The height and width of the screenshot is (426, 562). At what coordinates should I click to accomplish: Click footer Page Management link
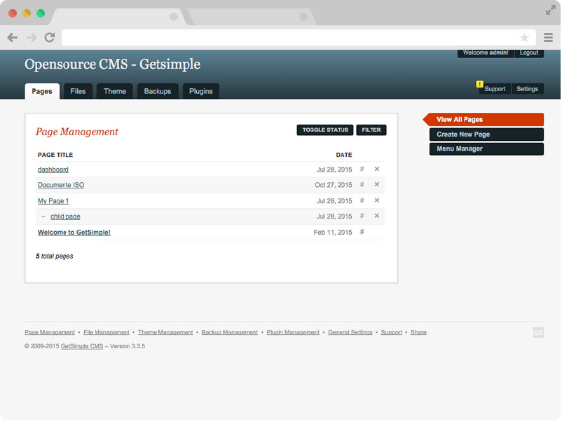point(50,333)
